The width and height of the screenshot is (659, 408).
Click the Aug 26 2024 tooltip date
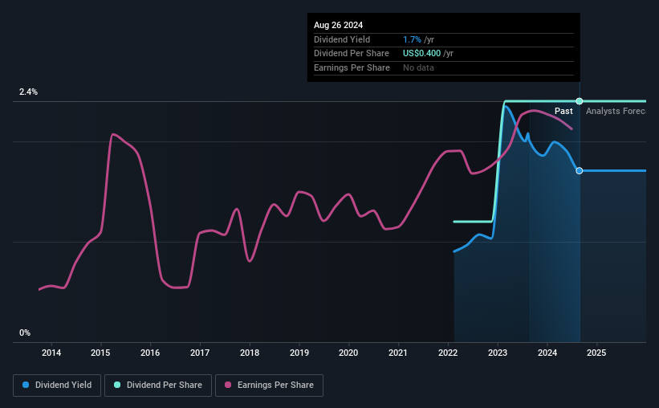(338, 25)
